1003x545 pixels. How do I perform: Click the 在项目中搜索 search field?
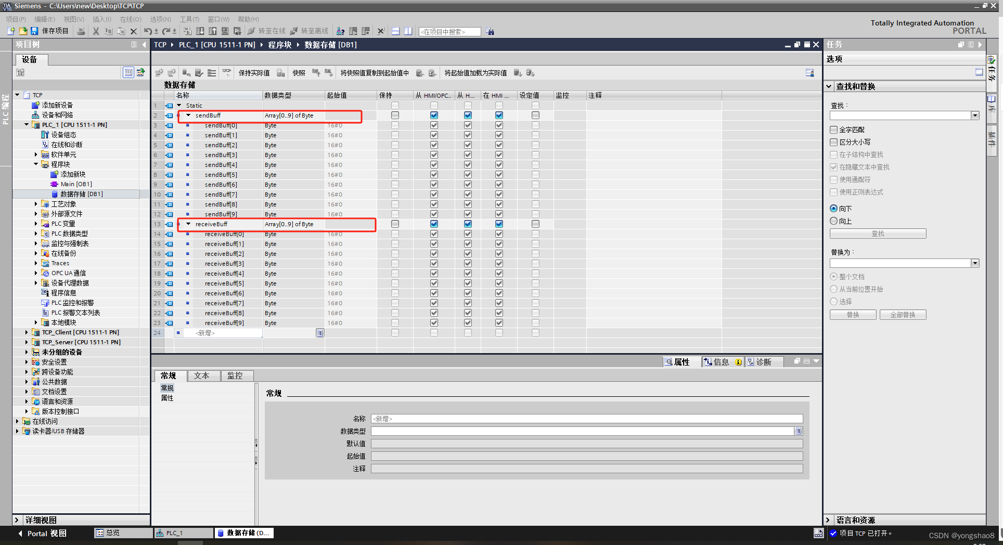[x=449, y=32]
